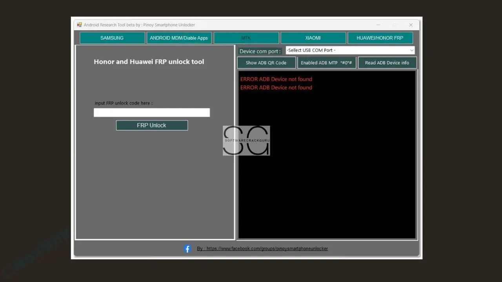Minimize the Android Research Tool window

click(x=378, y=25)
